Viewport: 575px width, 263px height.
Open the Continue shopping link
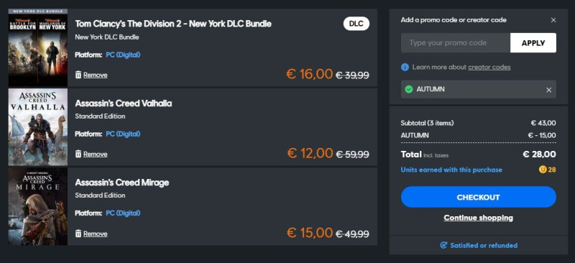[478, 218]
